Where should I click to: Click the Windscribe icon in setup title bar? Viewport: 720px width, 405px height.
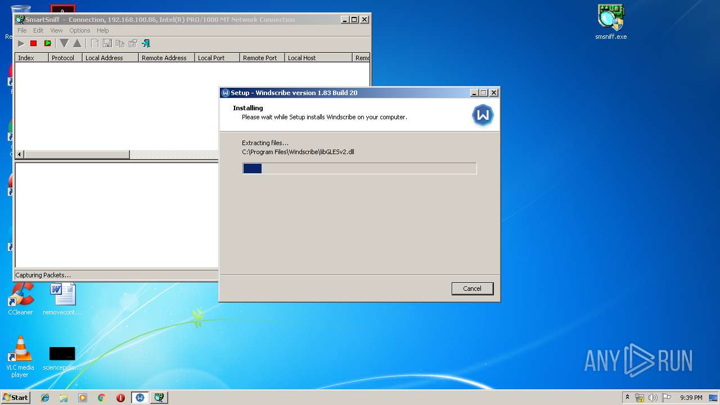click(x=226, y=93)
